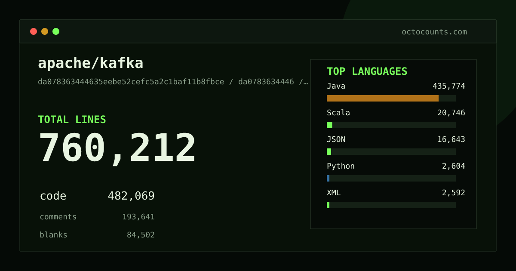Viewport: 516px width, 271px height.
Task: Click the Java language label
Action: click(x=336, y=86)
